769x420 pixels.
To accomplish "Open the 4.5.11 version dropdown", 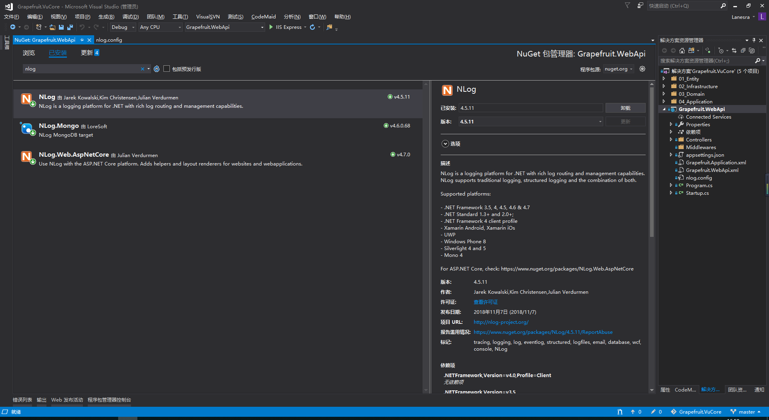I will click(x=531, y=122).
